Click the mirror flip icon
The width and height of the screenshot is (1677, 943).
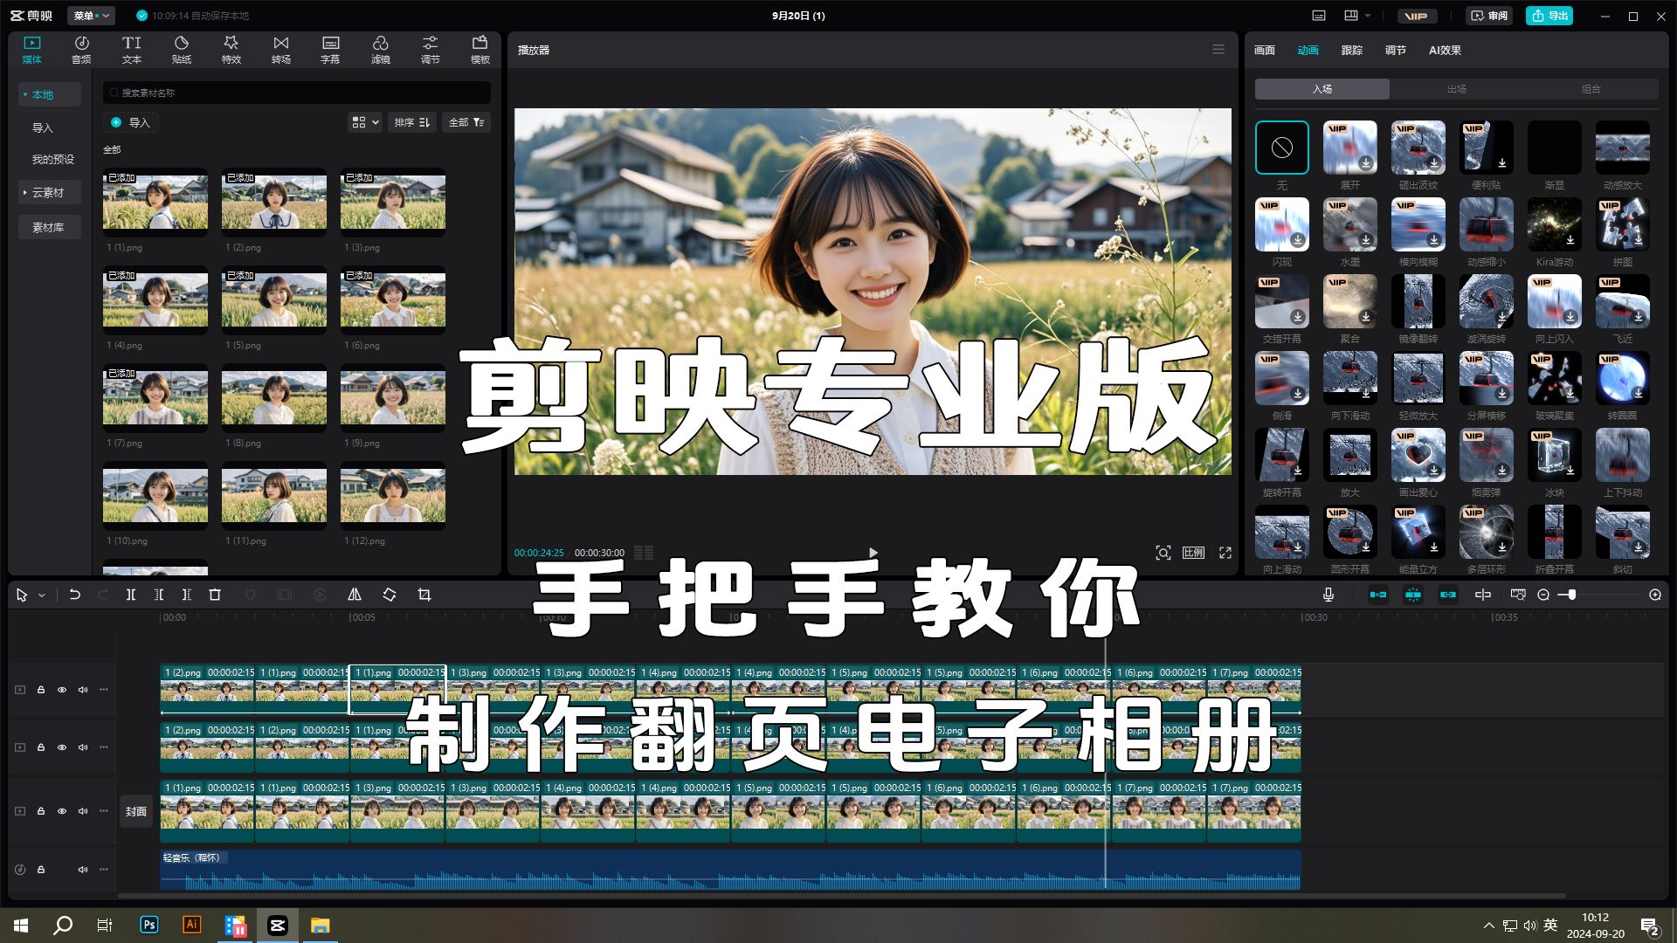355,595
